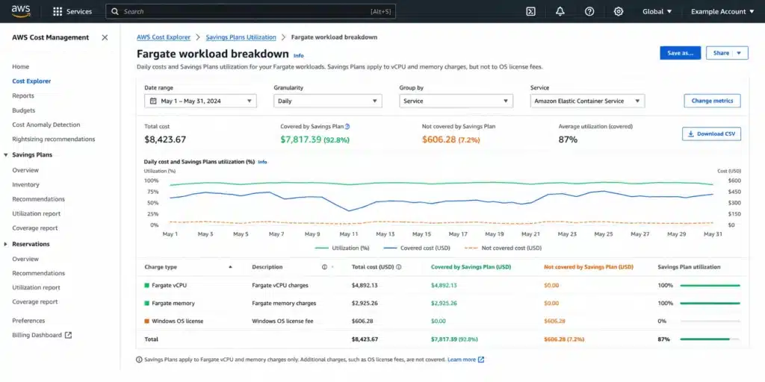Viewport: 765px width, 382px height.
Task: Open the Granularity Daily dropdown
Action: [328, 101]
